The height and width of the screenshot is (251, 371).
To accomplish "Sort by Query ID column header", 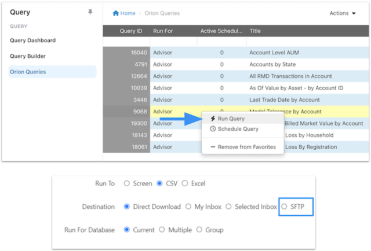I will click(x=131, y=31).
